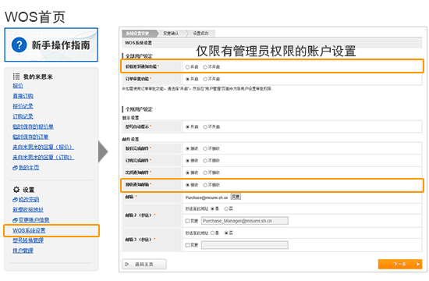The image size is (429, 281).
Task: Click 变更 button next to Purchase@misumi.sh.cn
Action: (236, 197)
